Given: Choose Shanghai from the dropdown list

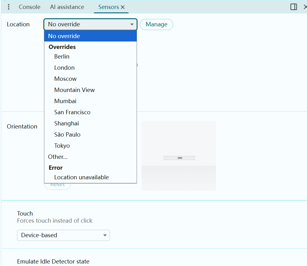Looking at the screenshot, I should point(67,123).
